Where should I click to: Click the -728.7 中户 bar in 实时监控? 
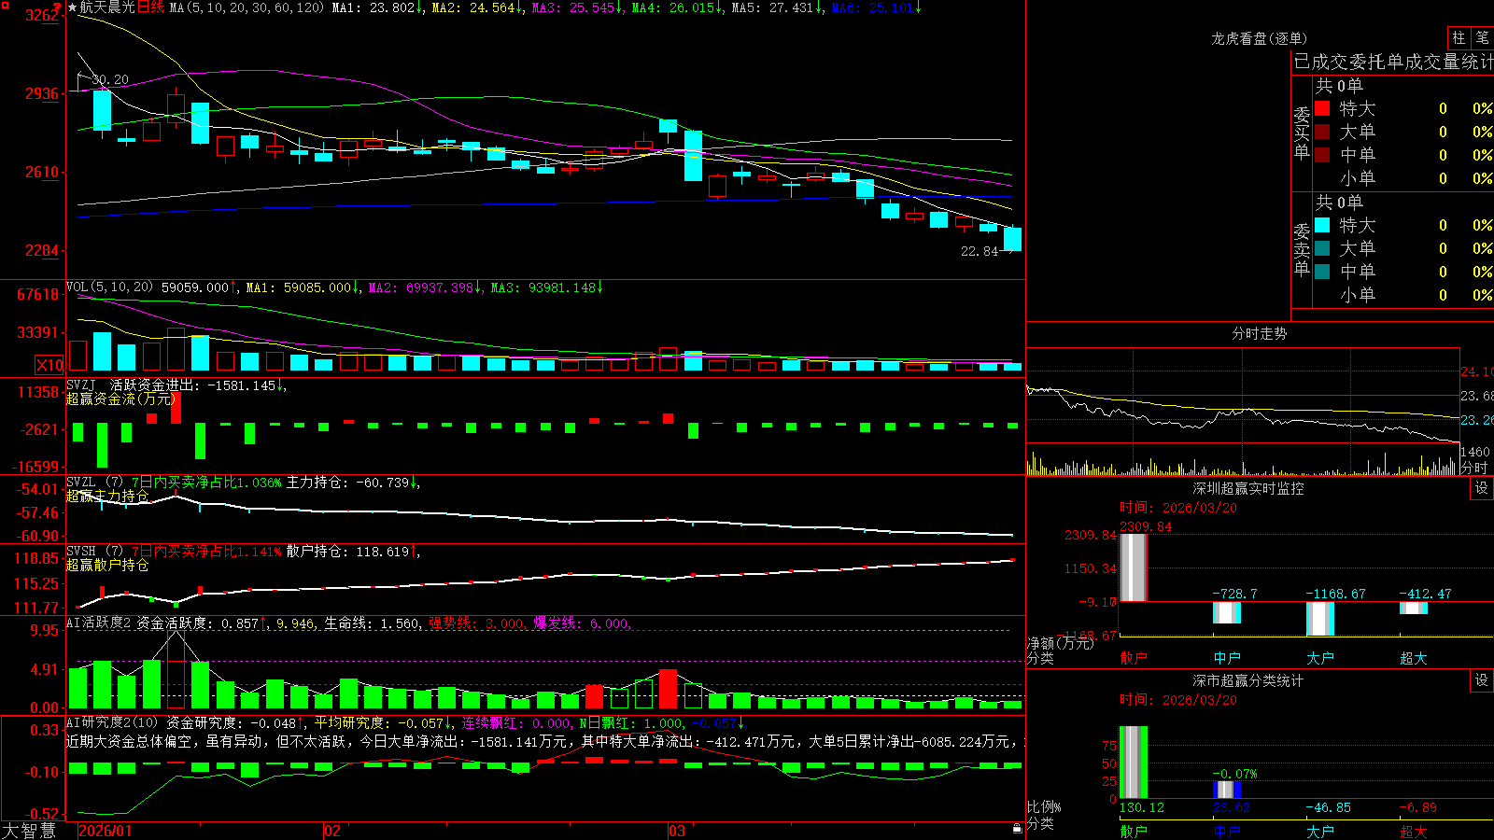[1227, 612]
